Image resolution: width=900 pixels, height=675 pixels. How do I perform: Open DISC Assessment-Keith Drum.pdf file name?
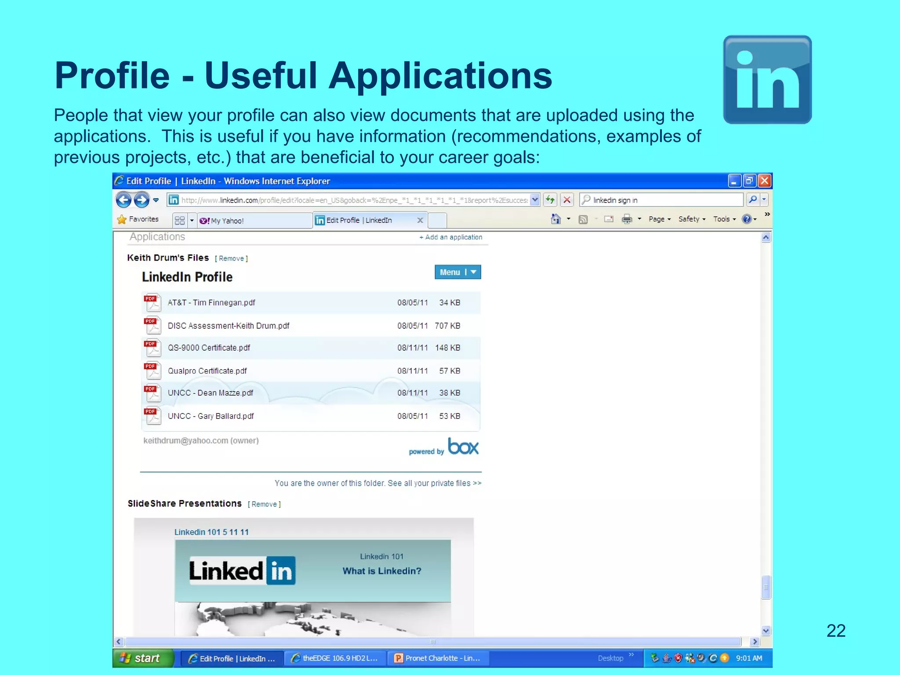[x=229, y=326]
